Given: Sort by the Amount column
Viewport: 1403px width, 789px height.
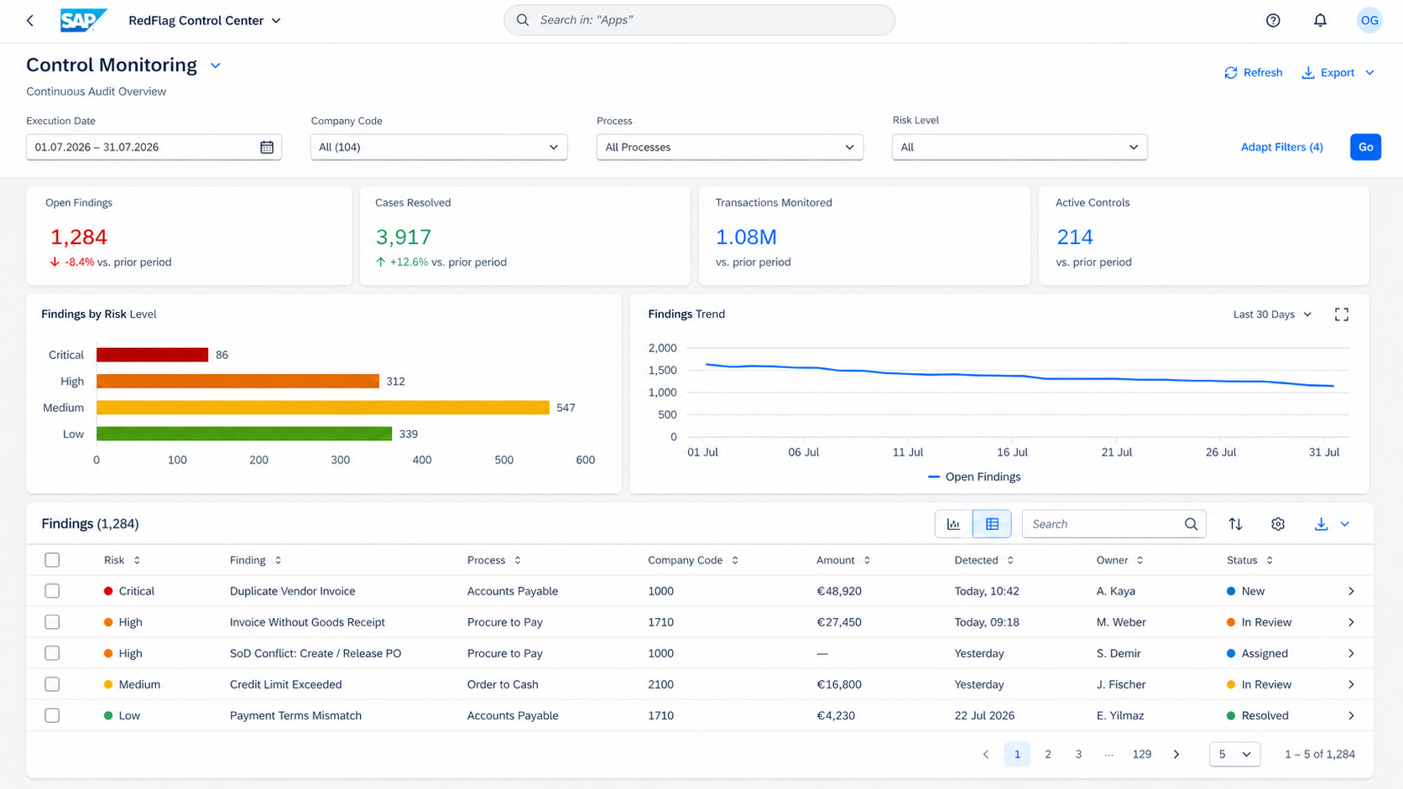Looking at the screenshot, I should 867,560.
